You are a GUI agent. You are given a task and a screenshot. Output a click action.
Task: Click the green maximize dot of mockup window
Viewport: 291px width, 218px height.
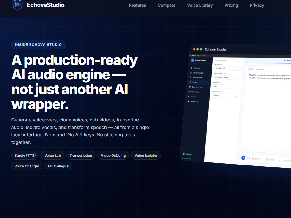click(x=201, y=49)
